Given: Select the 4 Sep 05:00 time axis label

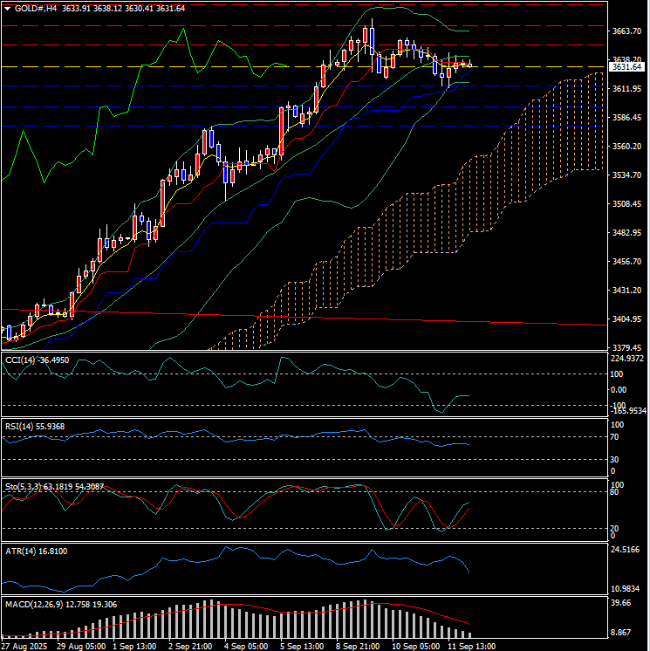Looking at the screenshot, I should tap(247, 647).
